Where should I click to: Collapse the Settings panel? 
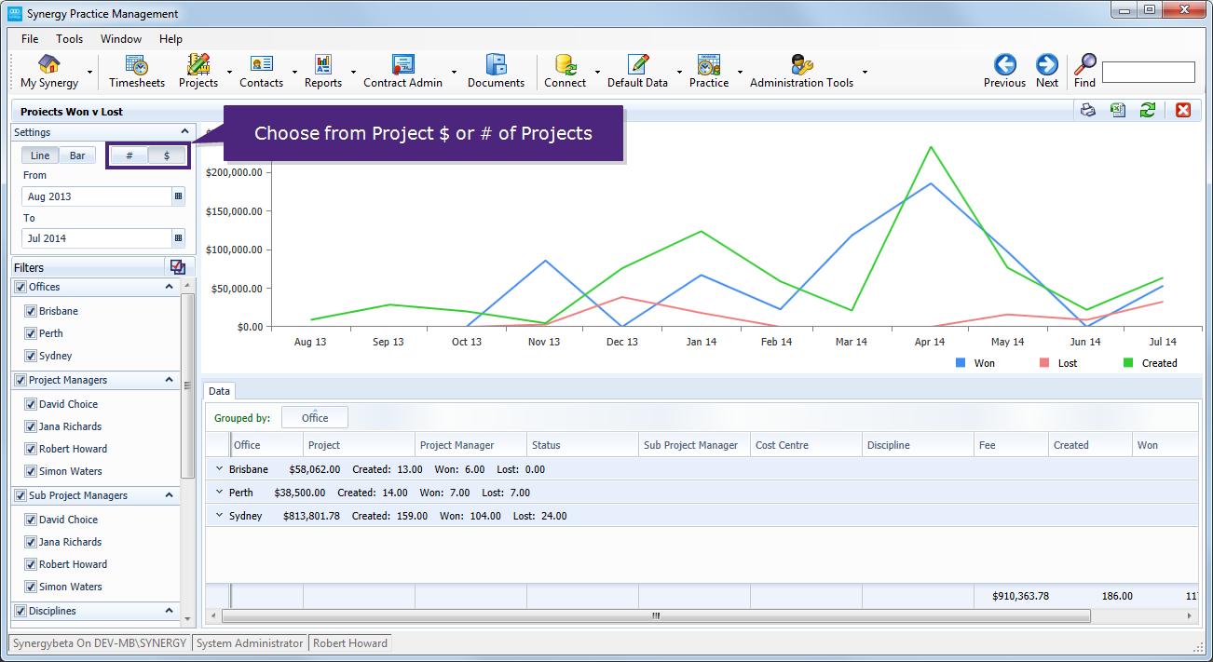[x=184, y=131]
